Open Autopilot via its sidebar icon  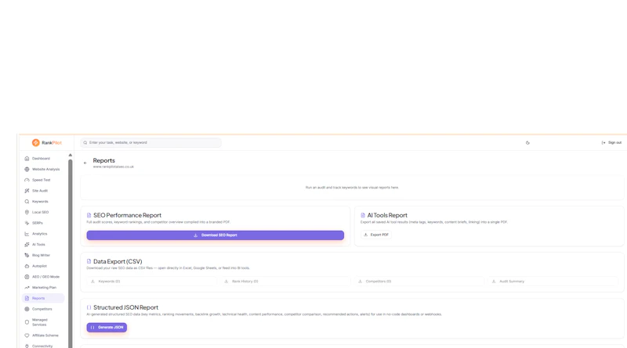click(x=27, y=266)
